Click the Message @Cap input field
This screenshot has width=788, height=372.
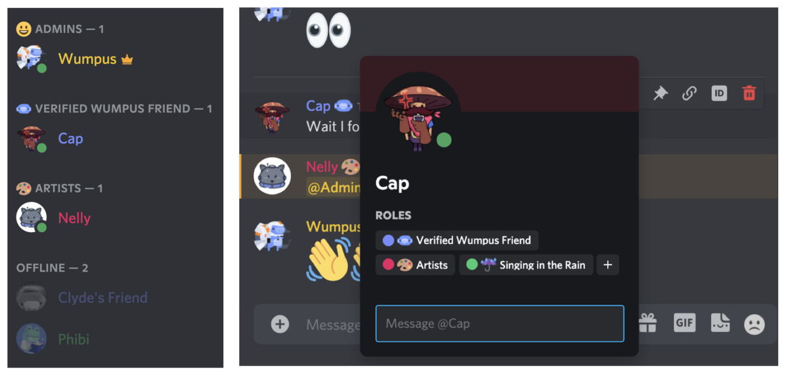(x=500, y=323)
